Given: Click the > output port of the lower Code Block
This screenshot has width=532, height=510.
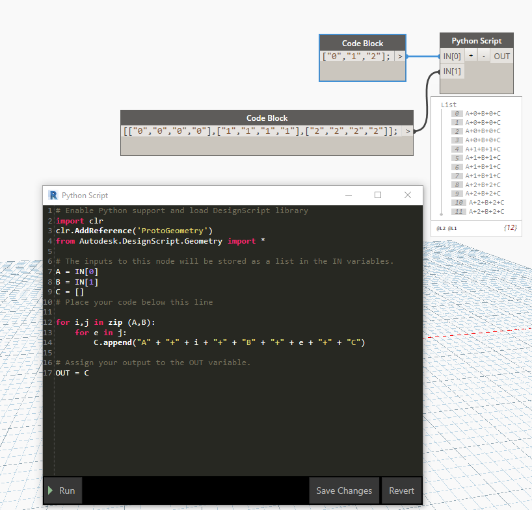Looking at the screenshot, I should (408, 131).
